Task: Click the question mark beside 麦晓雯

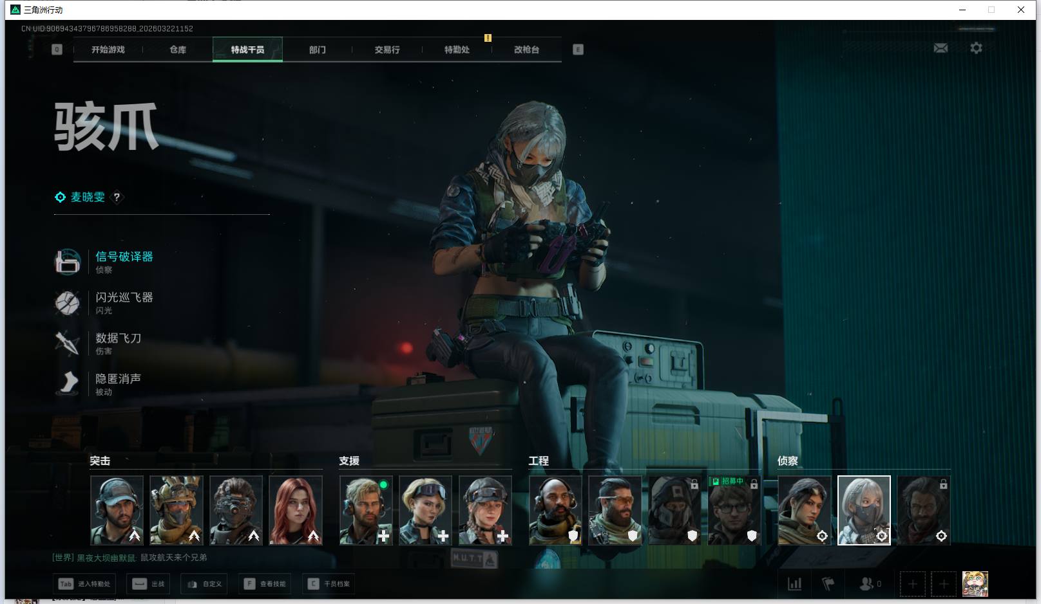Action: pos(117,197)
